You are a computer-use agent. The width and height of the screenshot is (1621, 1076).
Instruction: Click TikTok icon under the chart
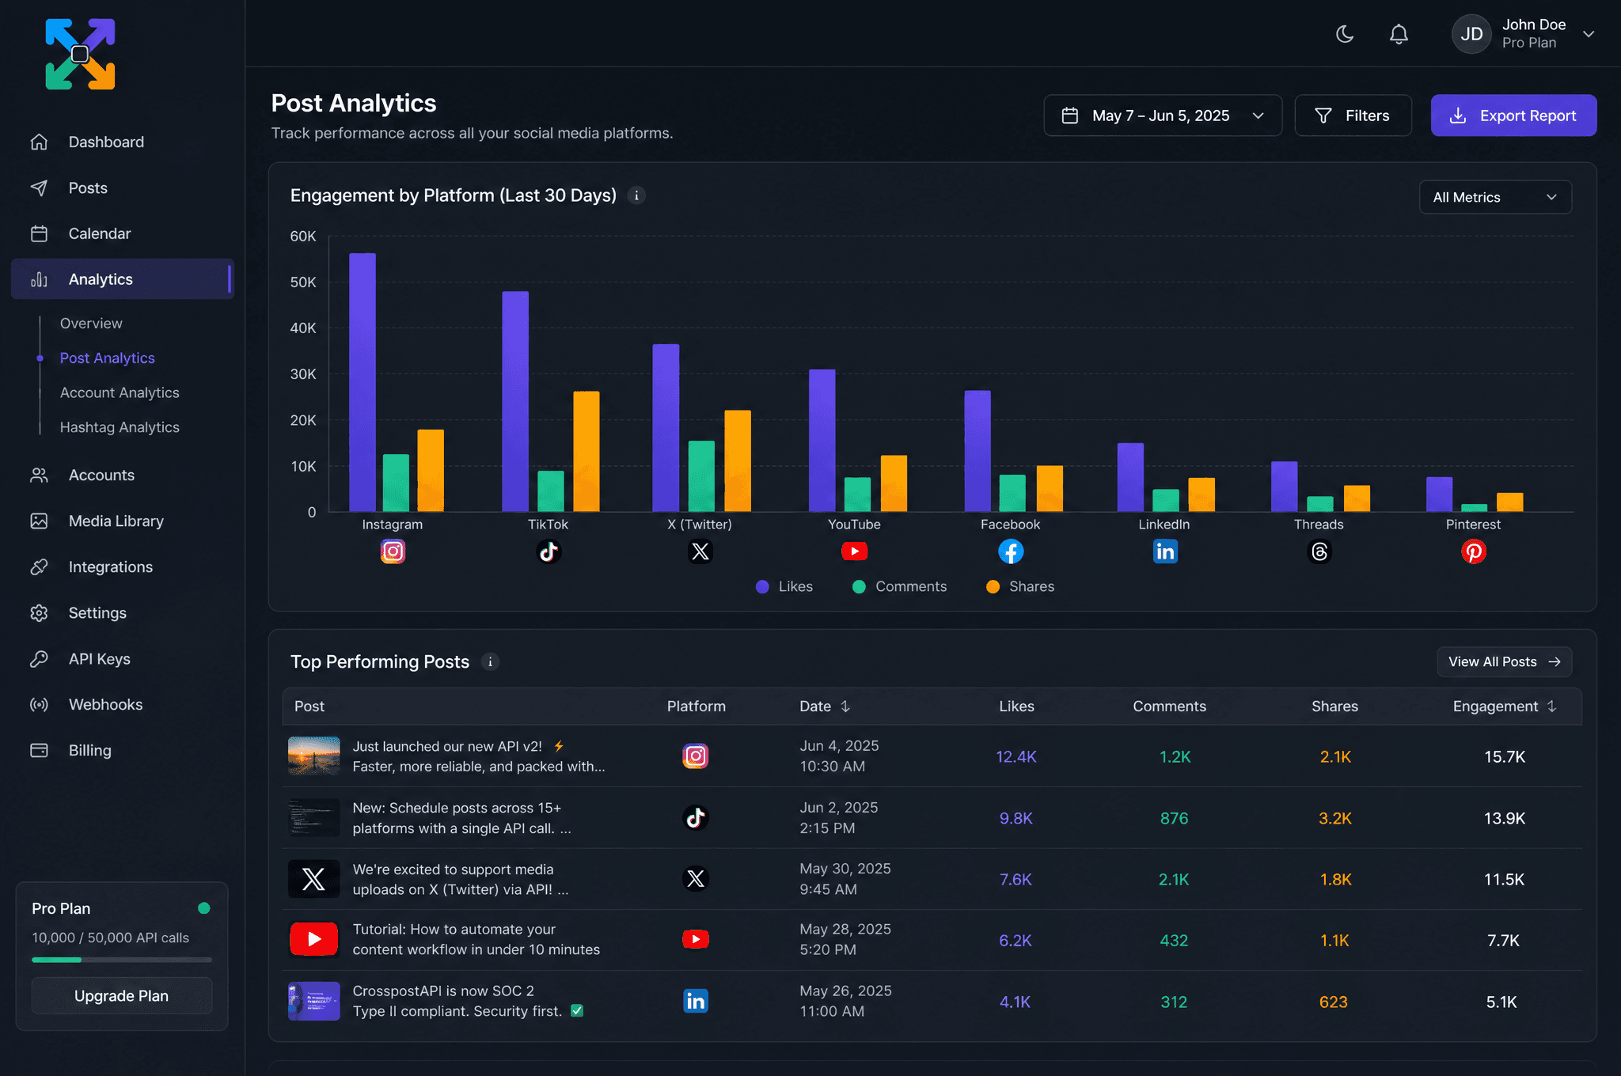pyautogui.click(x=549, y=551)
